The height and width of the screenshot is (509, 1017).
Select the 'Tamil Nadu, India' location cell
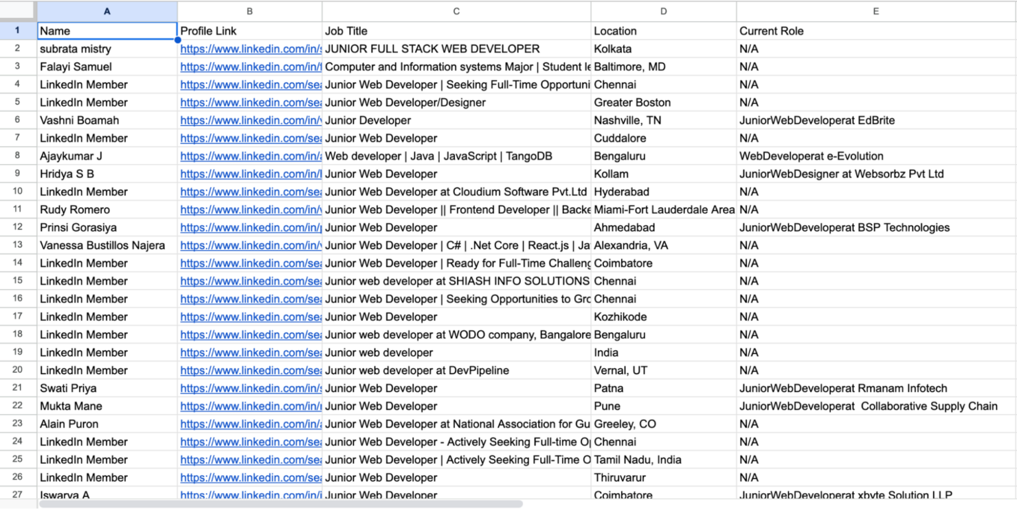(664, 459)
